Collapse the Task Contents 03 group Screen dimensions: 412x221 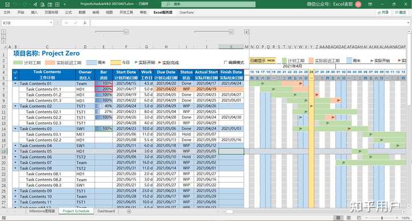15,128
